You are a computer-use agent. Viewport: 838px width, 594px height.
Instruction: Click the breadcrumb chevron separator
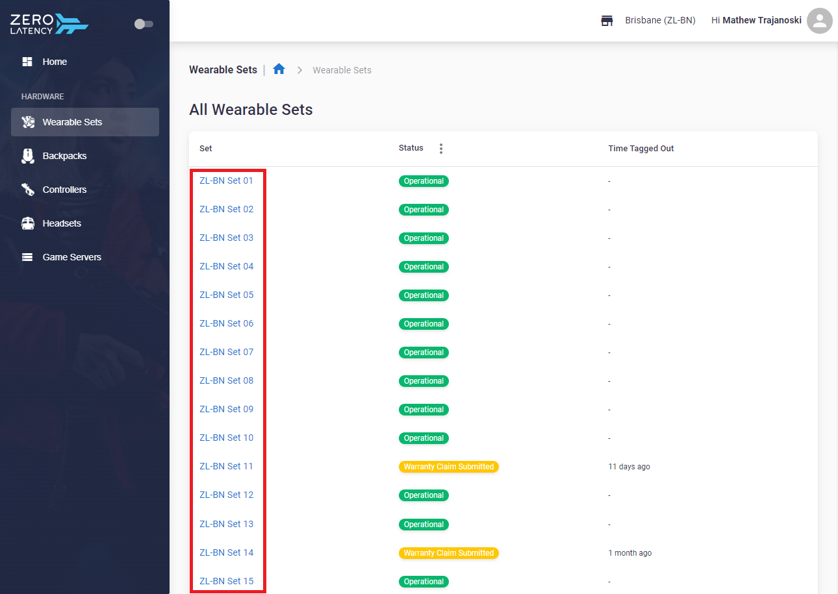[299, 70]
